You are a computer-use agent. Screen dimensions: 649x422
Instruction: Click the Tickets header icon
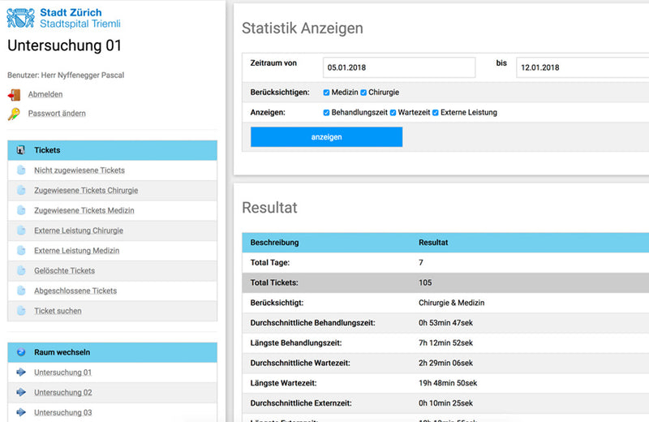(x=21, y=150)
